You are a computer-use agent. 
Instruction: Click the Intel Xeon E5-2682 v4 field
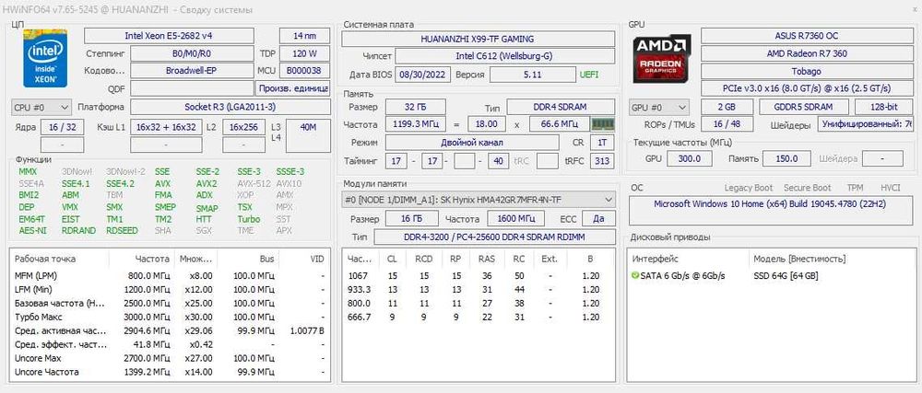coord(169,36)
